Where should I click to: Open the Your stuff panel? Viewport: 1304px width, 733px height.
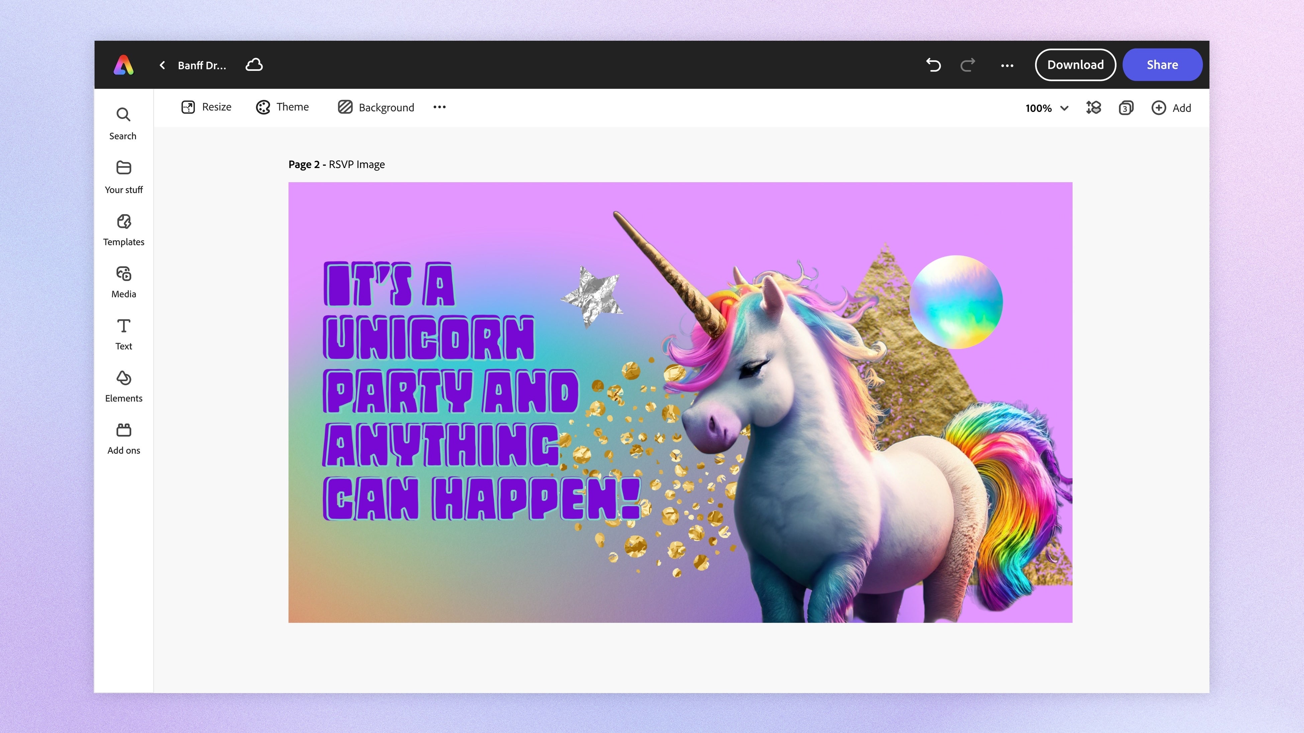pos(123,176)
